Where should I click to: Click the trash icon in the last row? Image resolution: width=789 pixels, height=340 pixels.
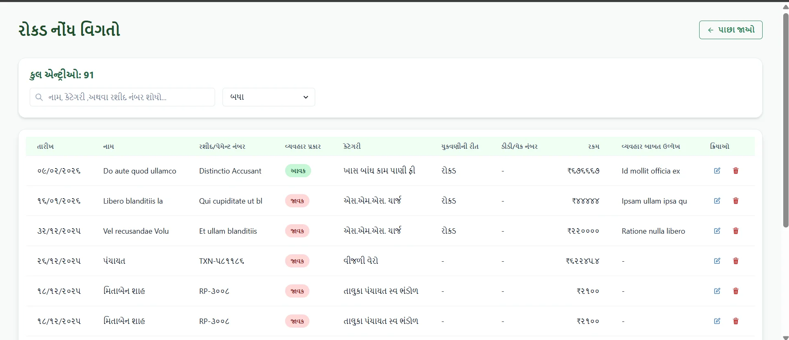click(x=735, y=321)
